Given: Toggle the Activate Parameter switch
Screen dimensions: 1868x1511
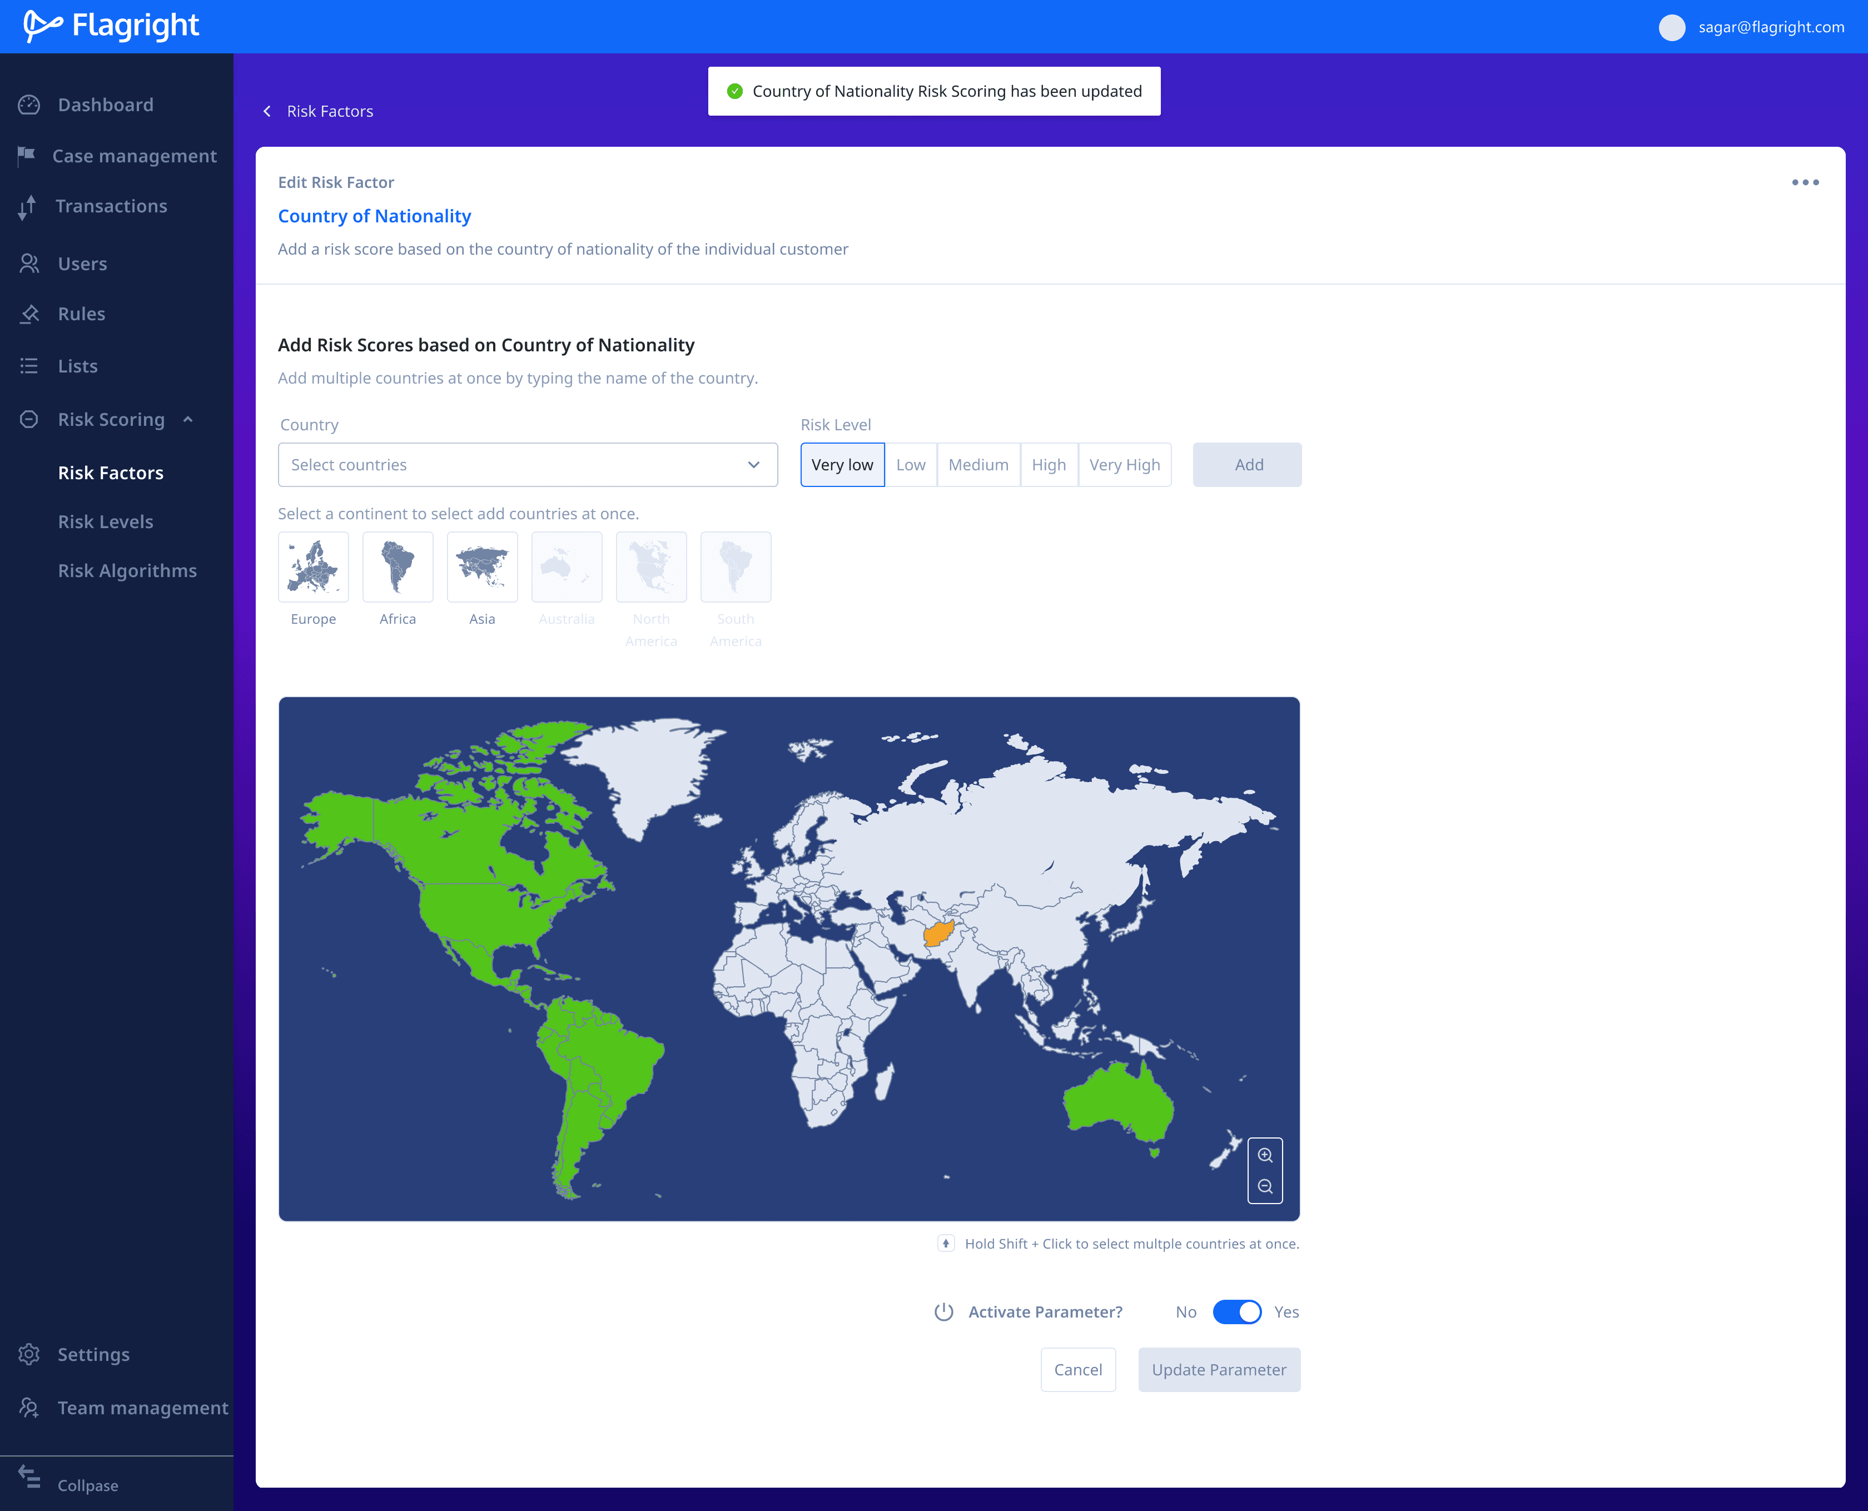Looking at the screenshot, I should 1236,1311.
